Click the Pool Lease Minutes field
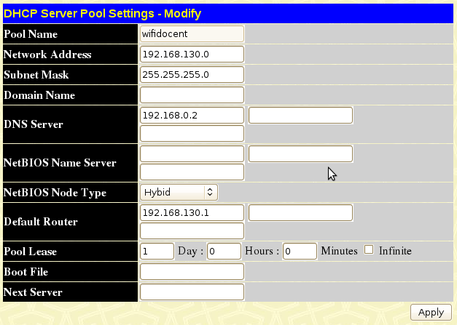 pos(300,251)
